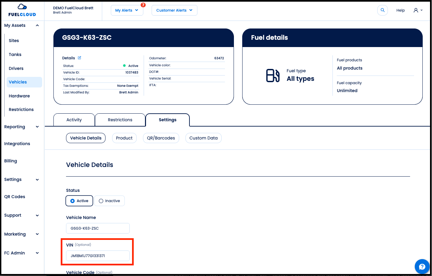Open the user profile icon menu
Screen dimensions: 432x276
tap(418, 10)
